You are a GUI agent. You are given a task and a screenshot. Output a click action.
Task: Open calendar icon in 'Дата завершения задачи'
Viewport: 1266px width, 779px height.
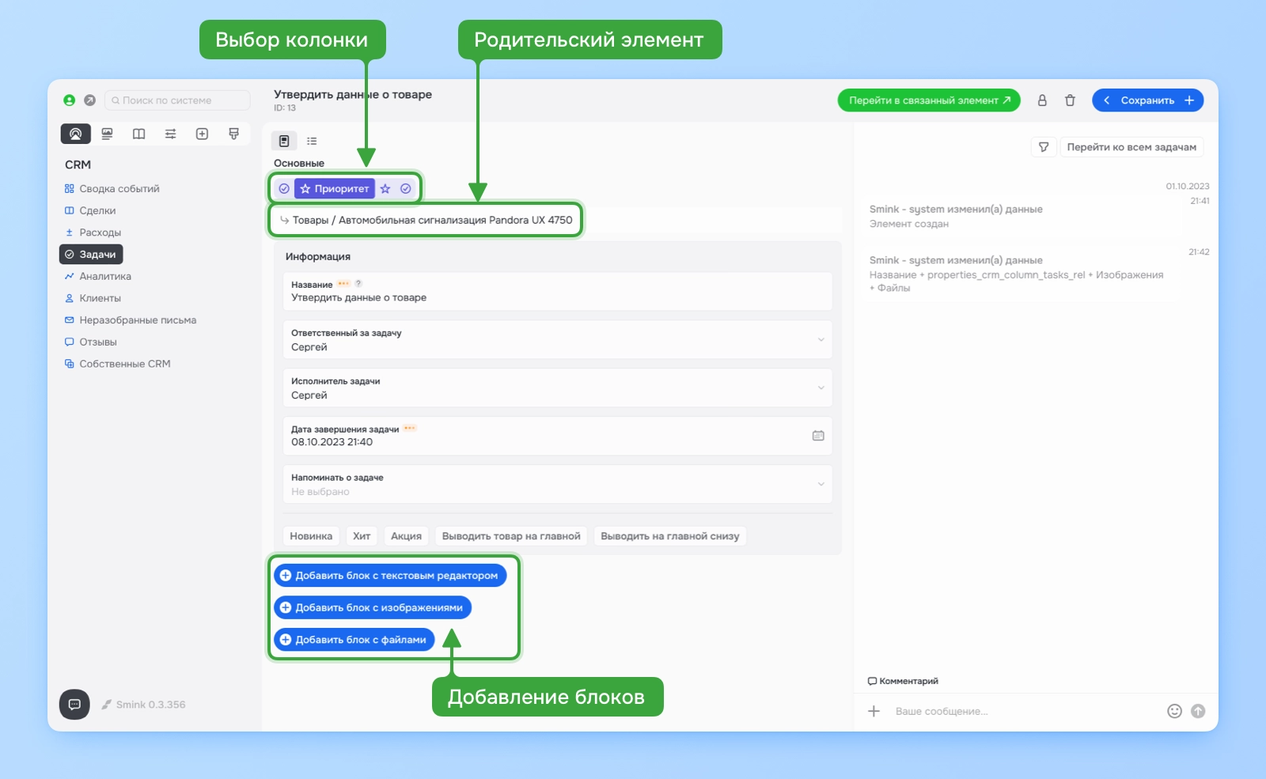point(818,436)
